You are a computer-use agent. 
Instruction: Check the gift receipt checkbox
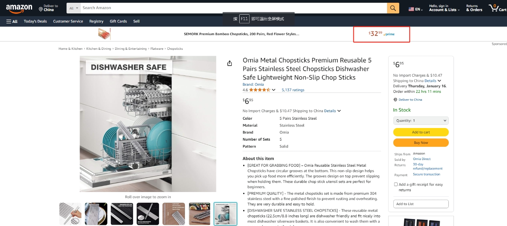tap(396, 185)
